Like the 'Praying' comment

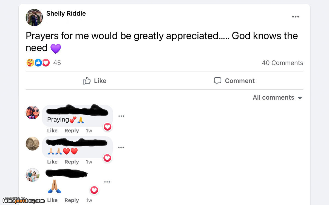click(x=52, y=131)
